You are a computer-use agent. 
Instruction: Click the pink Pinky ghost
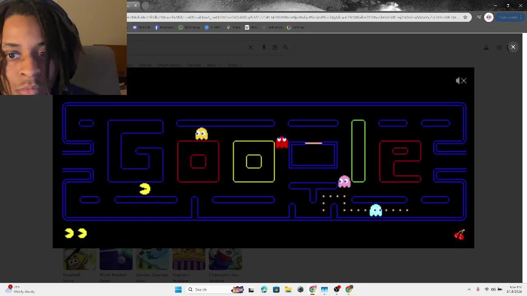pos(344,181)
